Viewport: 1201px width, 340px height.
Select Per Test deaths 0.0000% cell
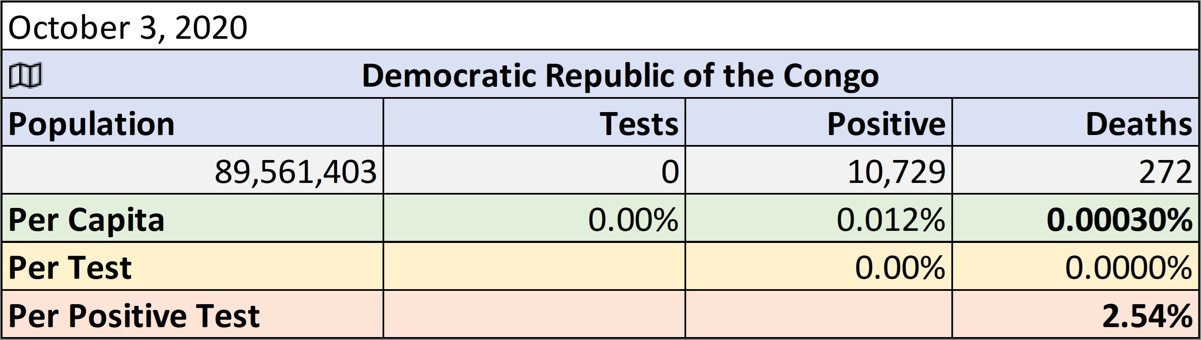(x=1076, y=266)
